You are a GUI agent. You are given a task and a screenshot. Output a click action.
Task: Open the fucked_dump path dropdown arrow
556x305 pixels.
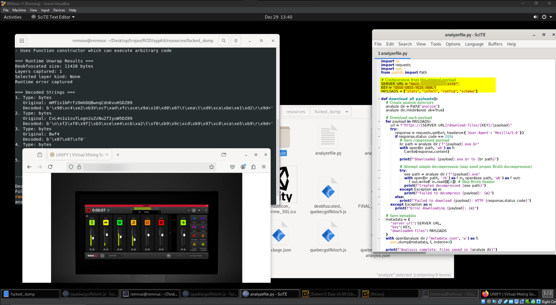347,112
